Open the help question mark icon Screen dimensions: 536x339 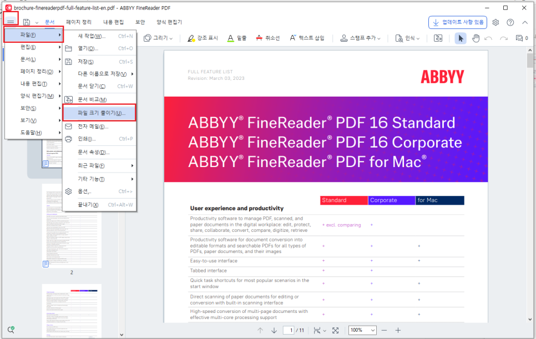[x=510, y=22]
